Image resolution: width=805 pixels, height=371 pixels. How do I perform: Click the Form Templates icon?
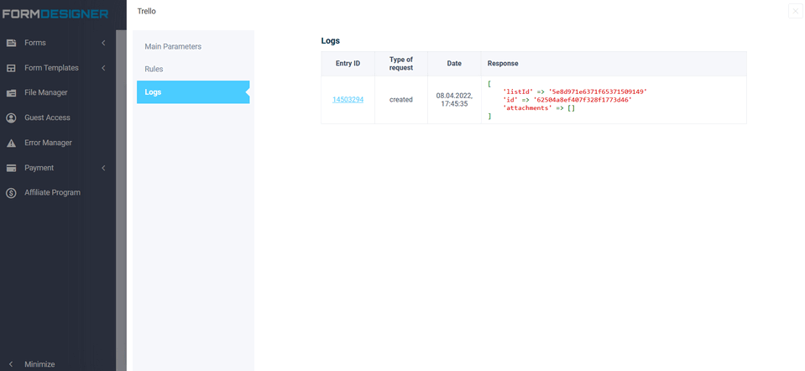click(12, 68)
